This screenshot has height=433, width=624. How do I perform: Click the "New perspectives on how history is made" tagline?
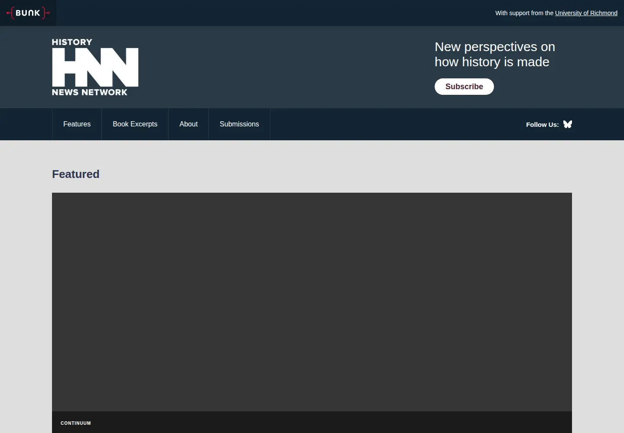[x=495, y=54]
